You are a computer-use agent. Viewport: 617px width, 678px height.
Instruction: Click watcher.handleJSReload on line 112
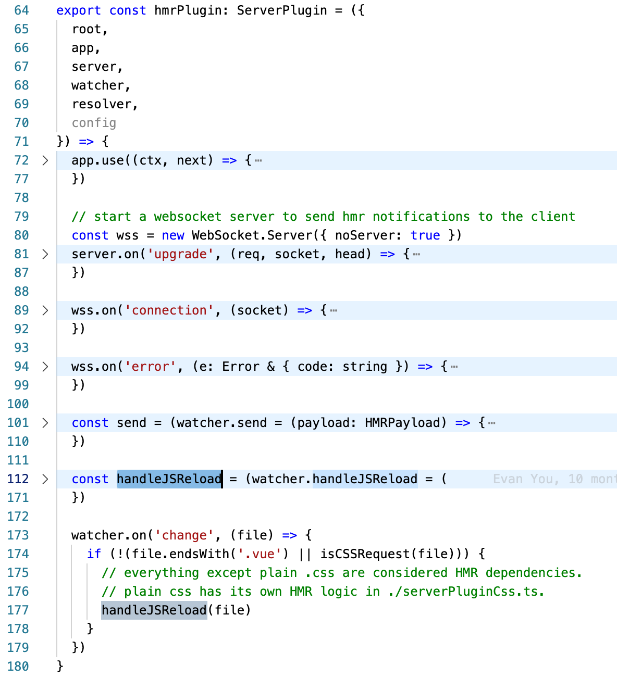(335, 479)
